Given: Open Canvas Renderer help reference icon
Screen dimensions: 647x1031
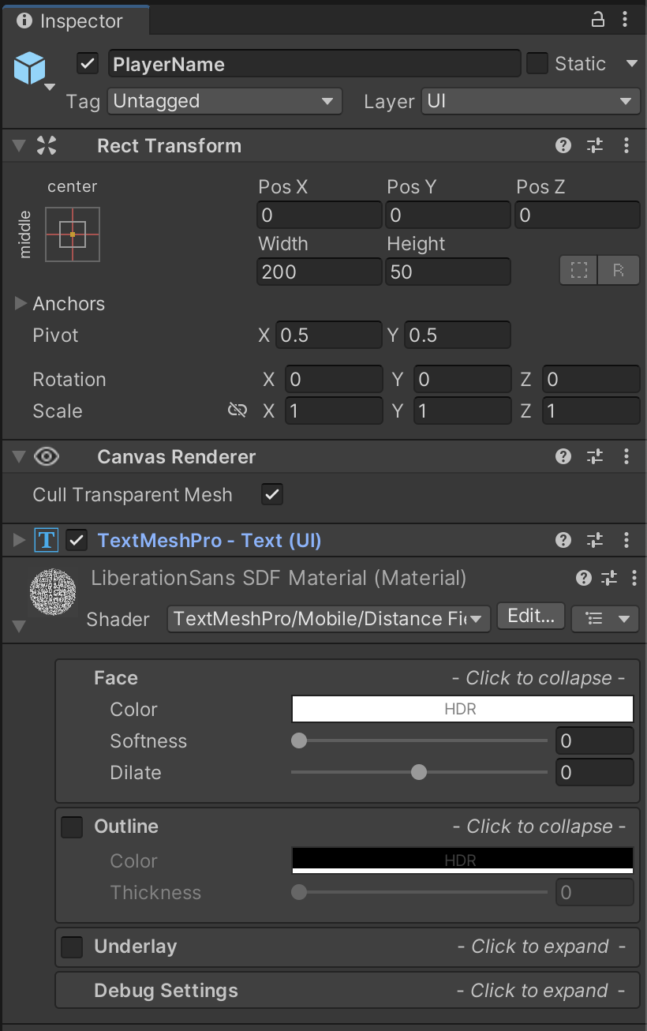Looking at the screenshot, I should (563, 456).
